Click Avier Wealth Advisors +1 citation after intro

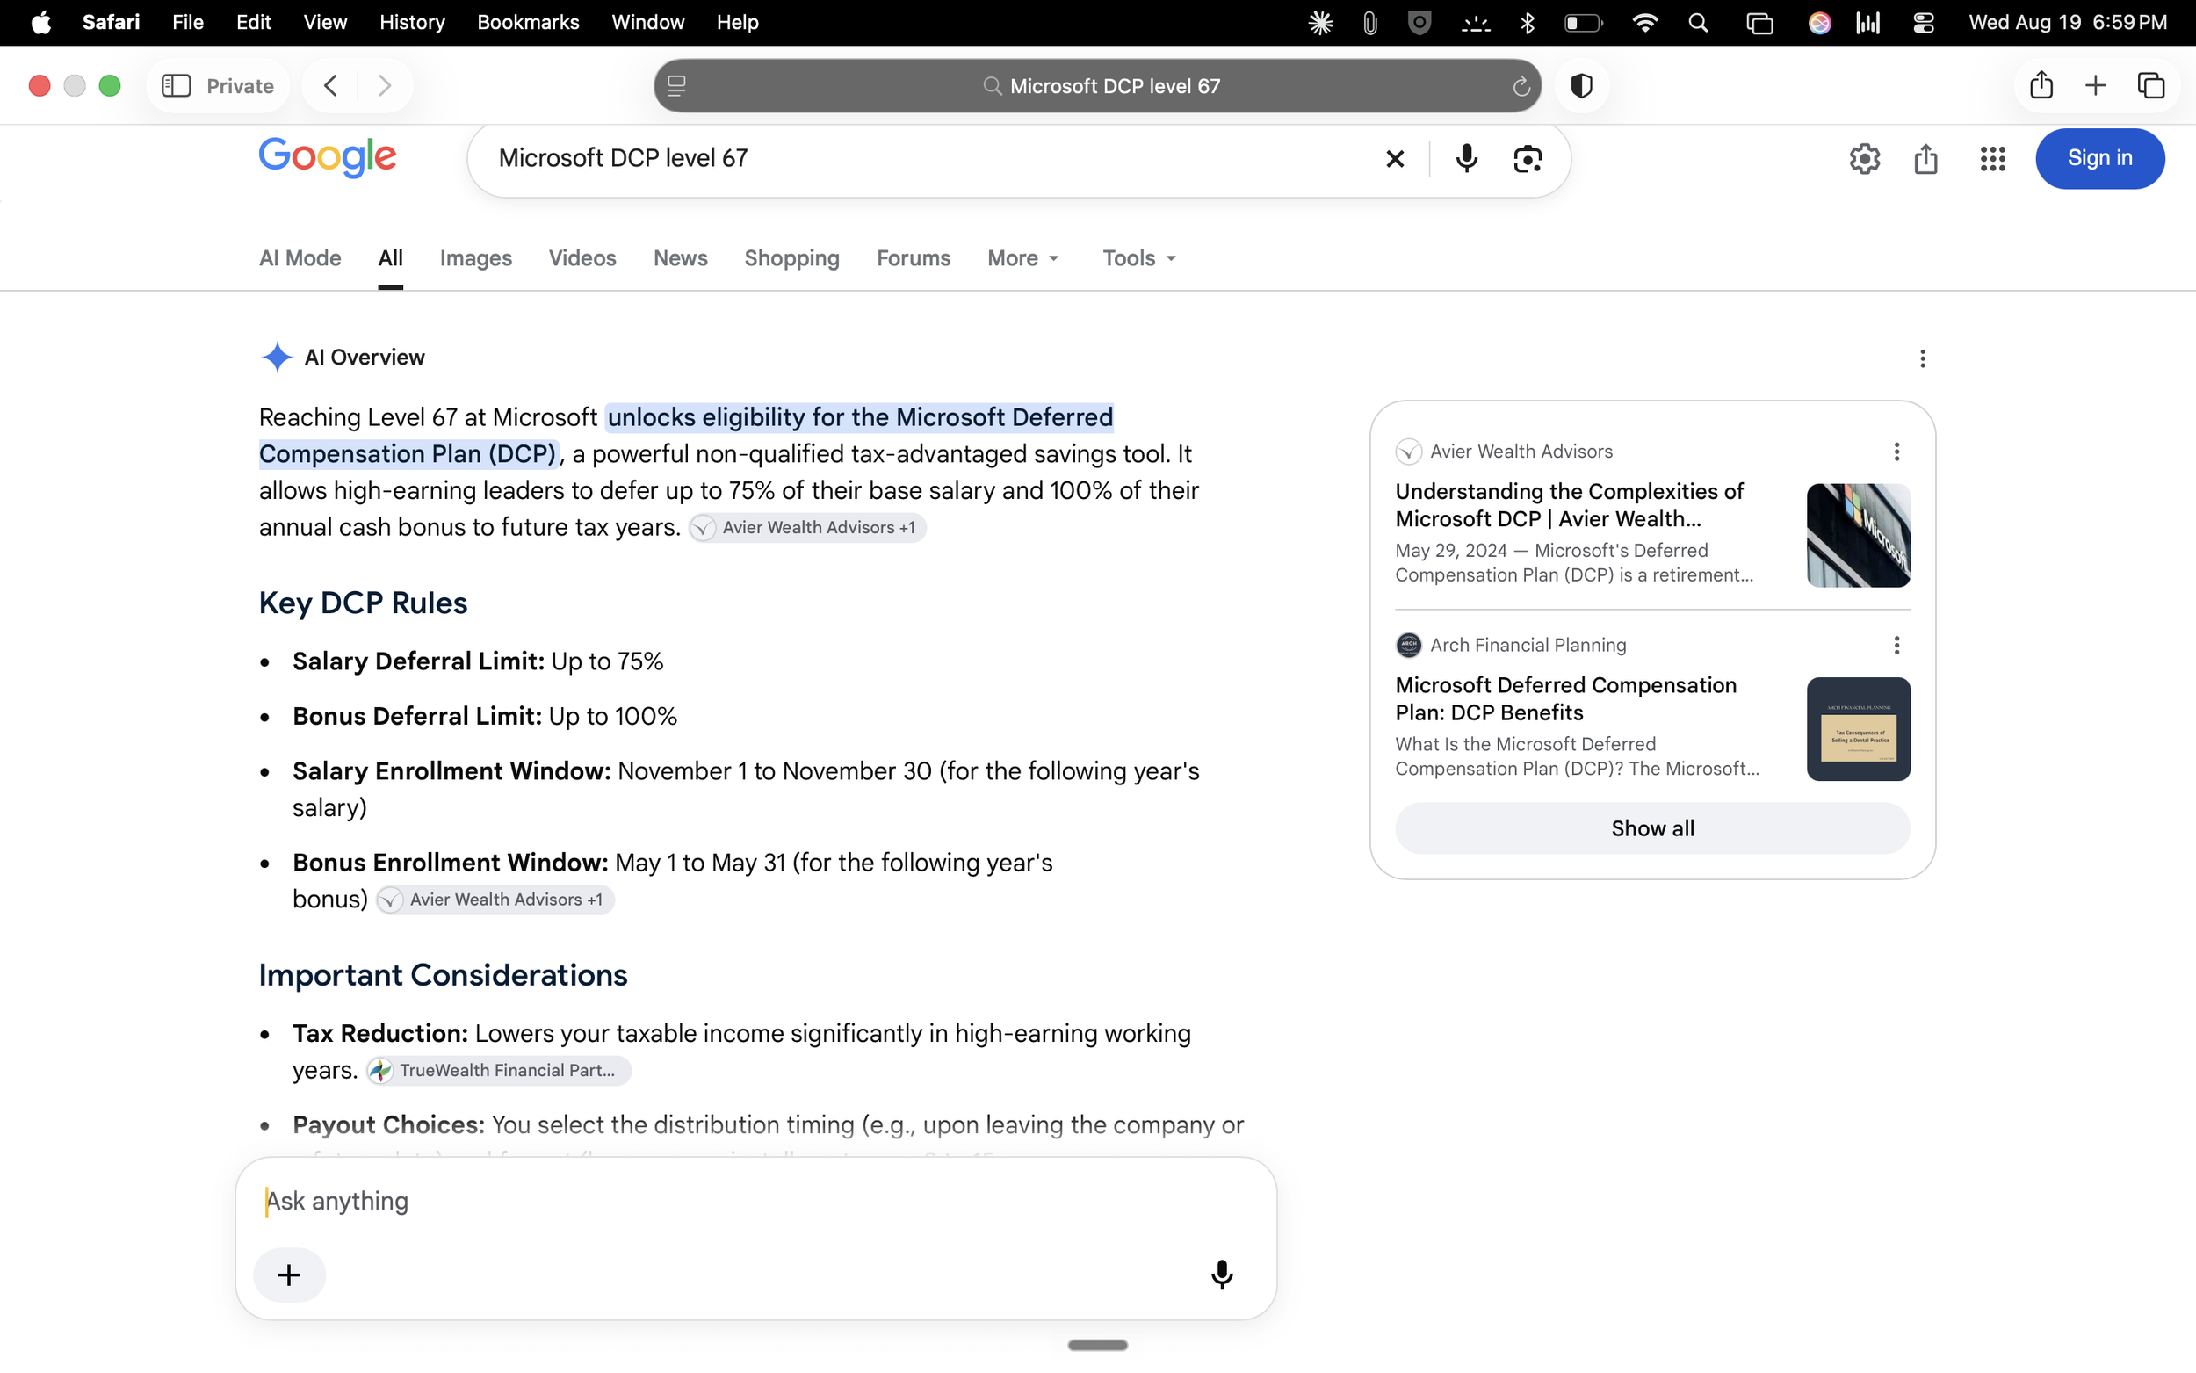tap(807, 528)
